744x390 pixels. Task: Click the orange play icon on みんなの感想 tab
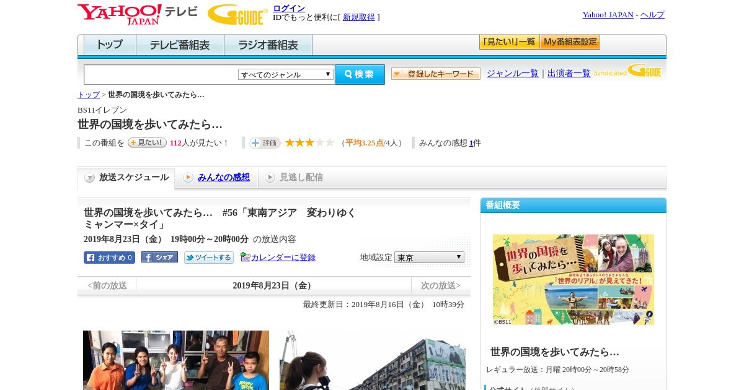(188, 178)
